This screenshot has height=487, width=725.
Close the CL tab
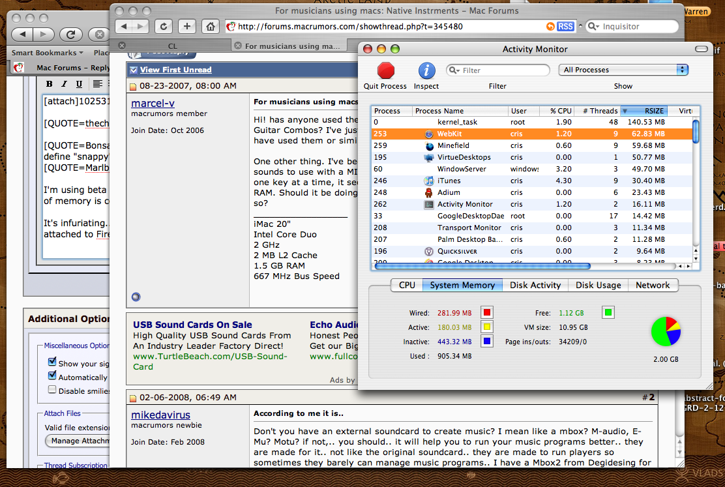122,46
